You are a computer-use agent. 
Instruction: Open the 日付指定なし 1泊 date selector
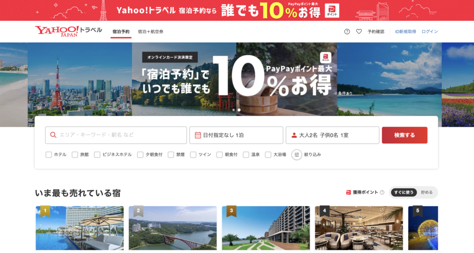click(x=236, y=135)
